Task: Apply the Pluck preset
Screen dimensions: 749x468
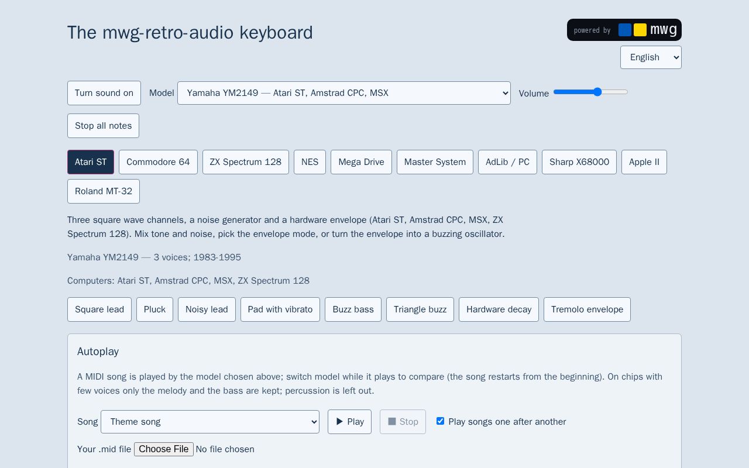Action: 154,309
